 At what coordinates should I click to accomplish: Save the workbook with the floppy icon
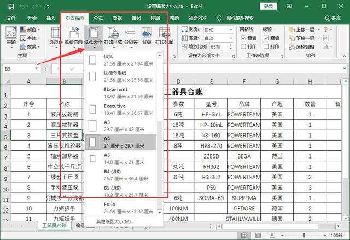pyautogui.click(x=11, y=7)
